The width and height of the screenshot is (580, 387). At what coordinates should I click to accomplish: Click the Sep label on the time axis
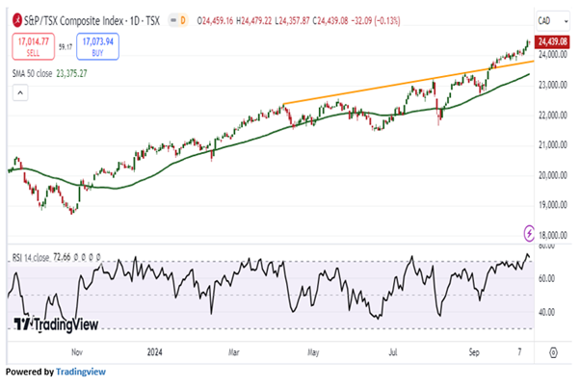(474, 352)
